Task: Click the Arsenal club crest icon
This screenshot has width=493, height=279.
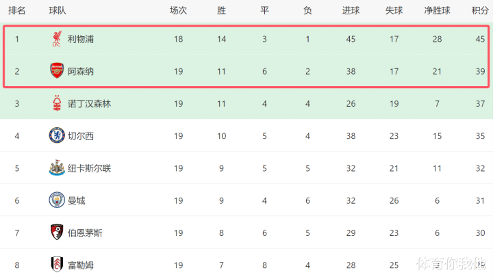Action: click(57, 71)
